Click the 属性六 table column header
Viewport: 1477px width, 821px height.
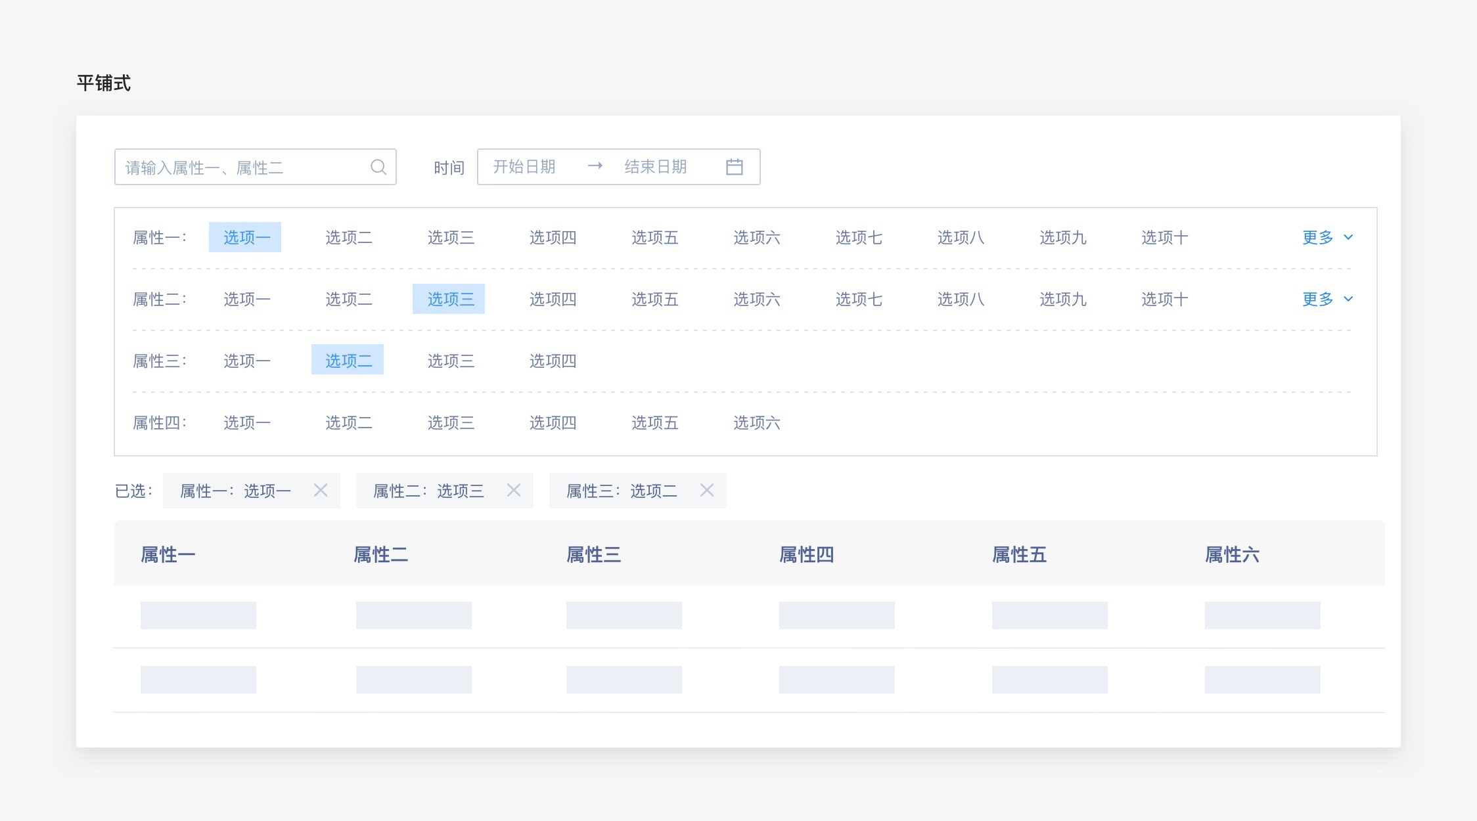tap(1233, 554)
